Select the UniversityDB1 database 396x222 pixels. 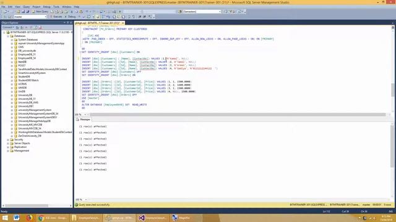[x=26, y=106]
